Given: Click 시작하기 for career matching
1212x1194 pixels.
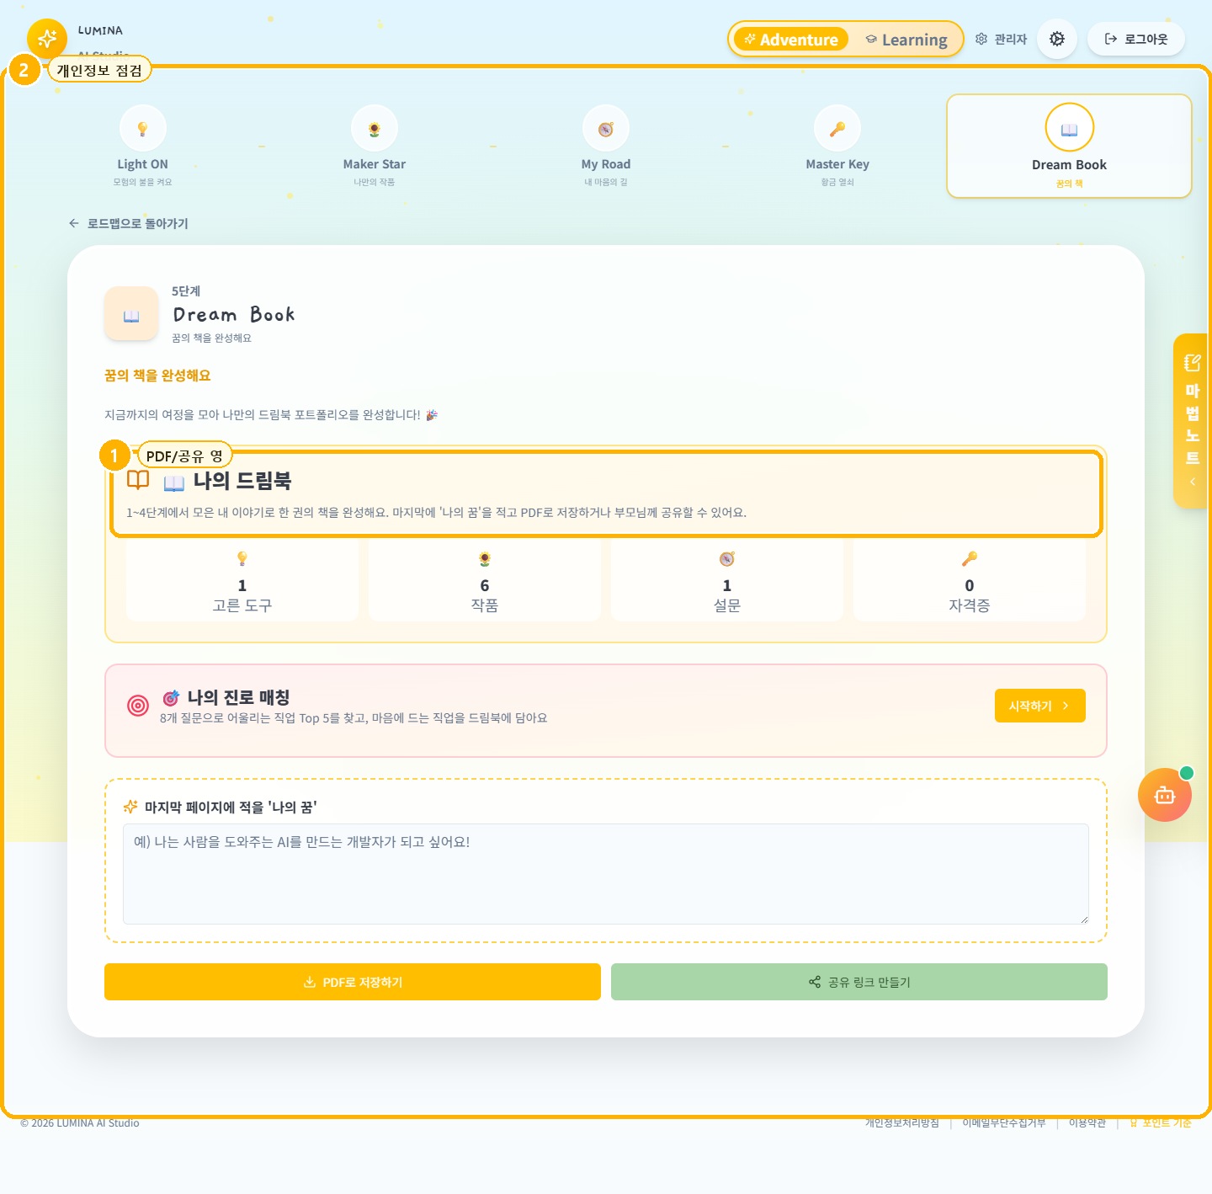Looking at the screenshot, I should pos(1040,706).
